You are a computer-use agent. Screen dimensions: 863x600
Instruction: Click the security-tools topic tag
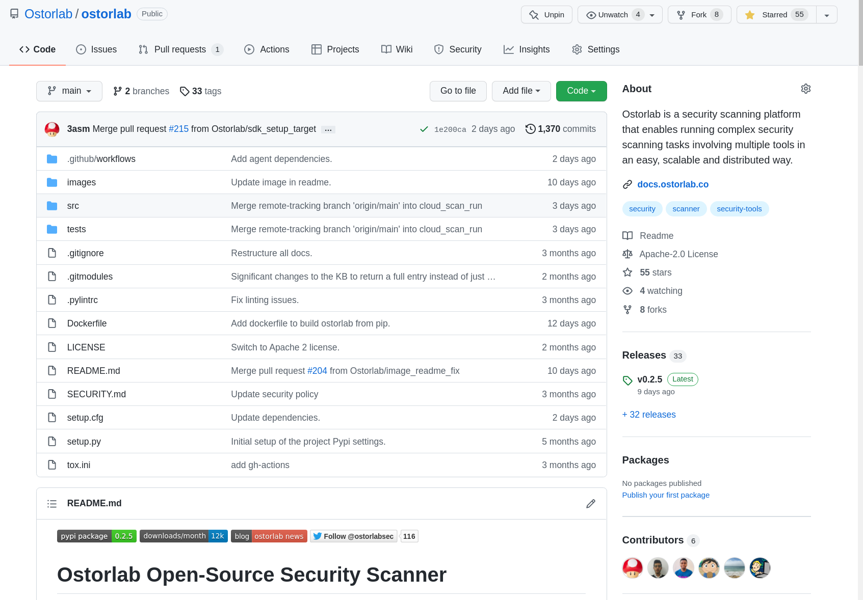tap(739, 209)
